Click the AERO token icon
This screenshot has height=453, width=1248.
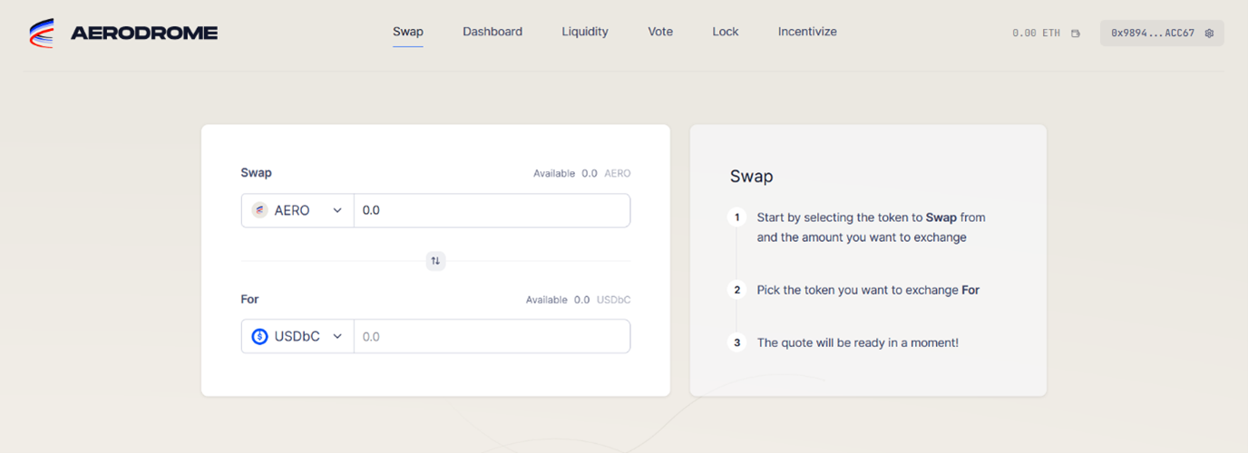click(259, 210)
